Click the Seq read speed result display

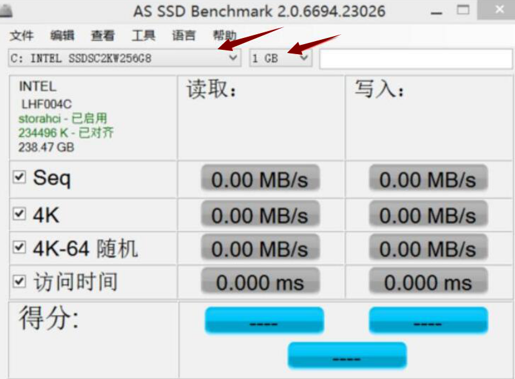(x=262, y=179)
